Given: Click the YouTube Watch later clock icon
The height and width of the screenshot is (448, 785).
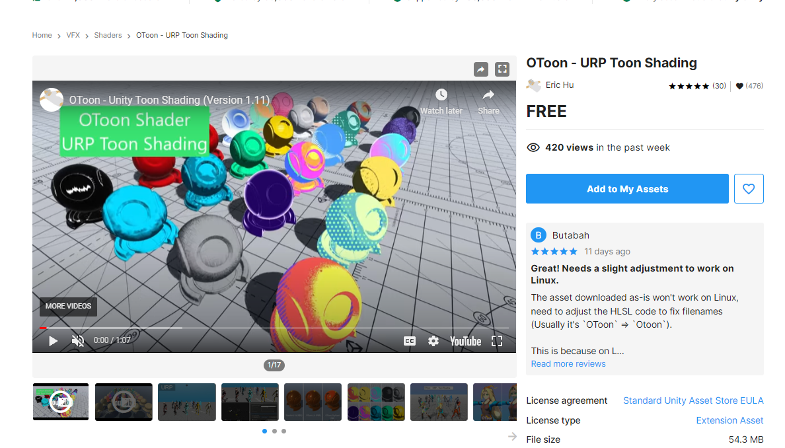Looking at the screenshot, I should tap(441, 95).
